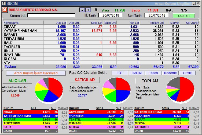The width and height of the screenshot is (202, 135).
Task: Click the ALICILAR button
Action: [x=17, y=81]
